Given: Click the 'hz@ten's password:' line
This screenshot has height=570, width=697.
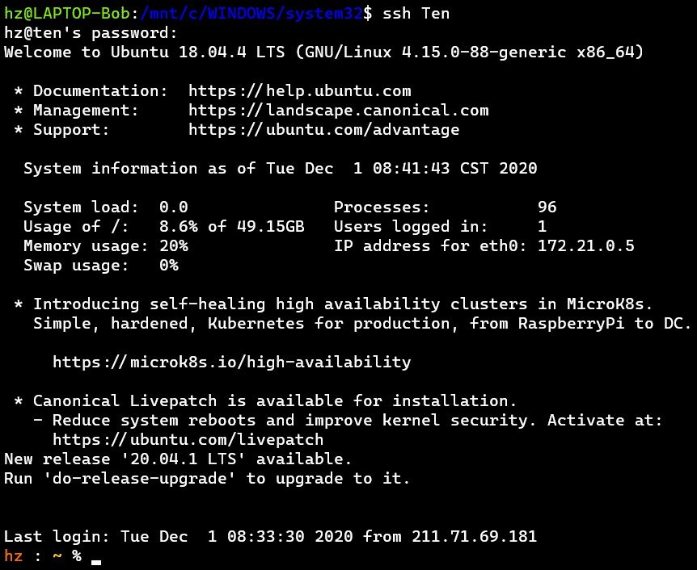Looking at the screenshot, I should [91, 33].
